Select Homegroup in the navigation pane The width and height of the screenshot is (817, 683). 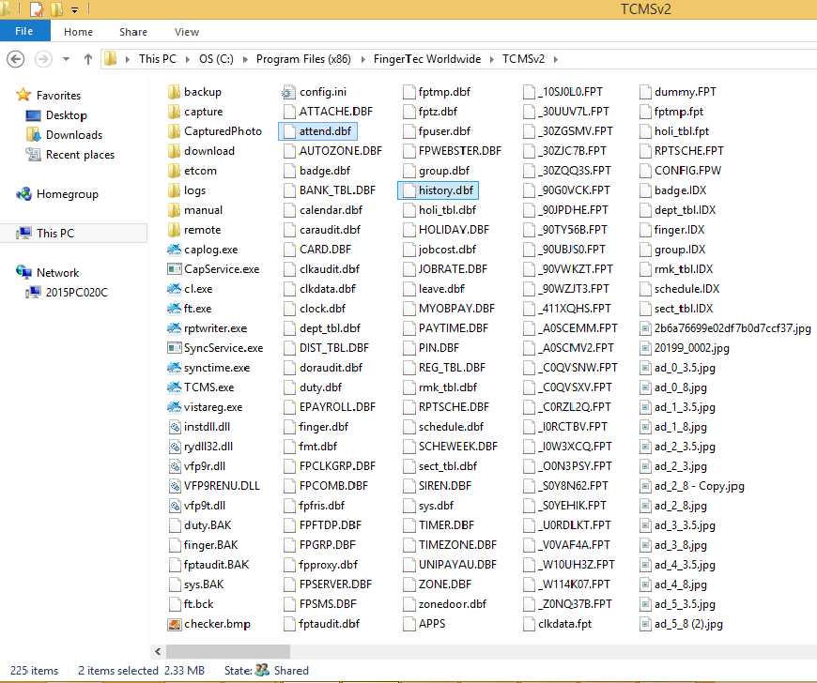pos(68,194)
